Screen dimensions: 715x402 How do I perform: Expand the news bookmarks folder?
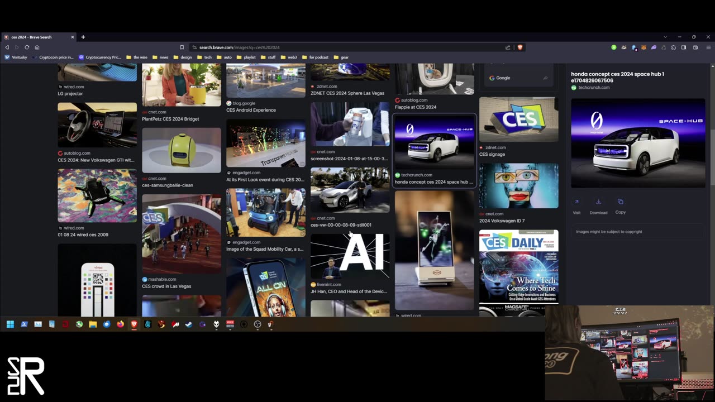(x=160, y=57)
